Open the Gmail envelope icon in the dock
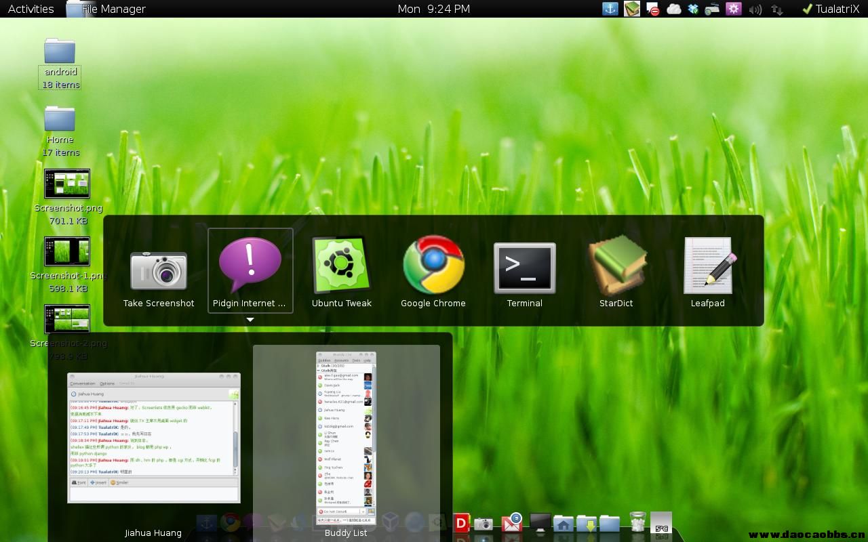This screenshot has width=868, height=542. (511, 523)
